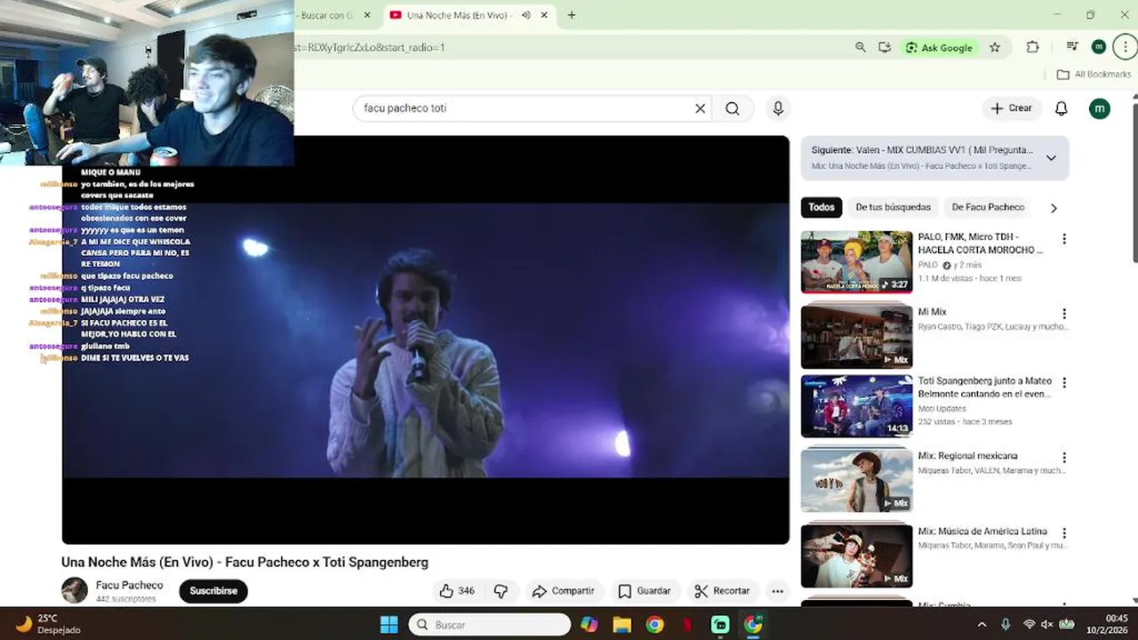Viewport: 1138px width, 640px height.
Task: Open the Chrome three-dot menu
Action: (1125, 47)
